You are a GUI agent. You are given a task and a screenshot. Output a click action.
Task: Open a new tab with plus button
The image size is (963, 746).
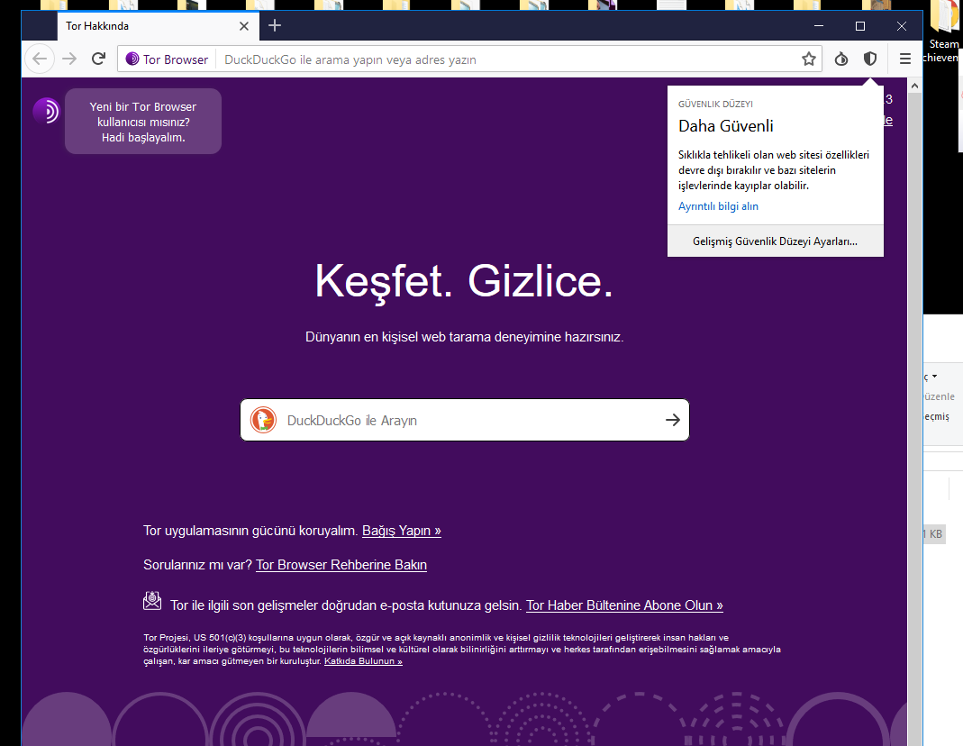pos(275,26)
